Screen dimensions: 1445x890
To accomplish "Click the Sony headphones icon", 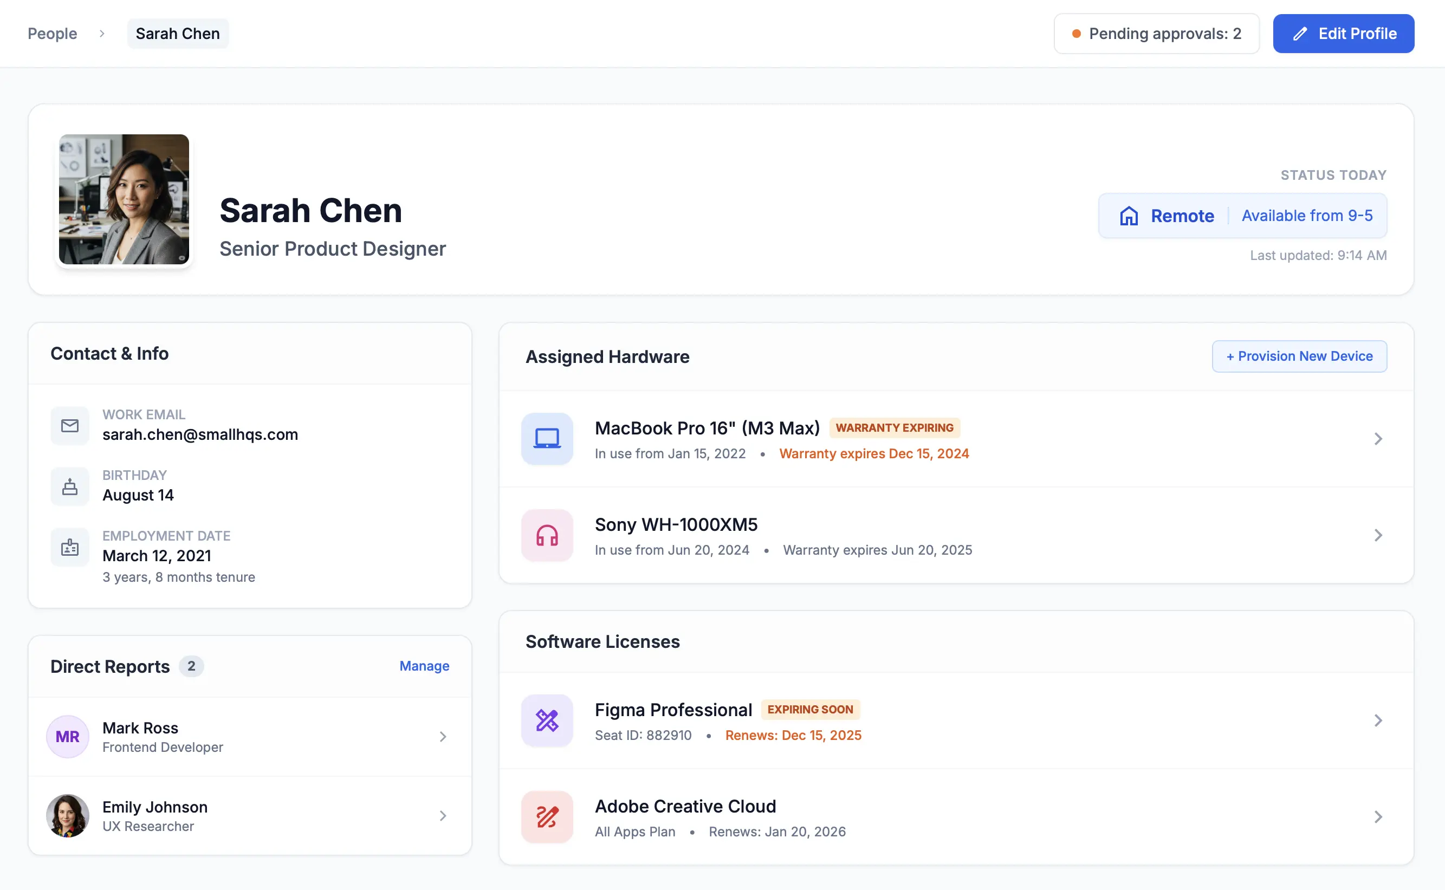I will click(546, 535).
